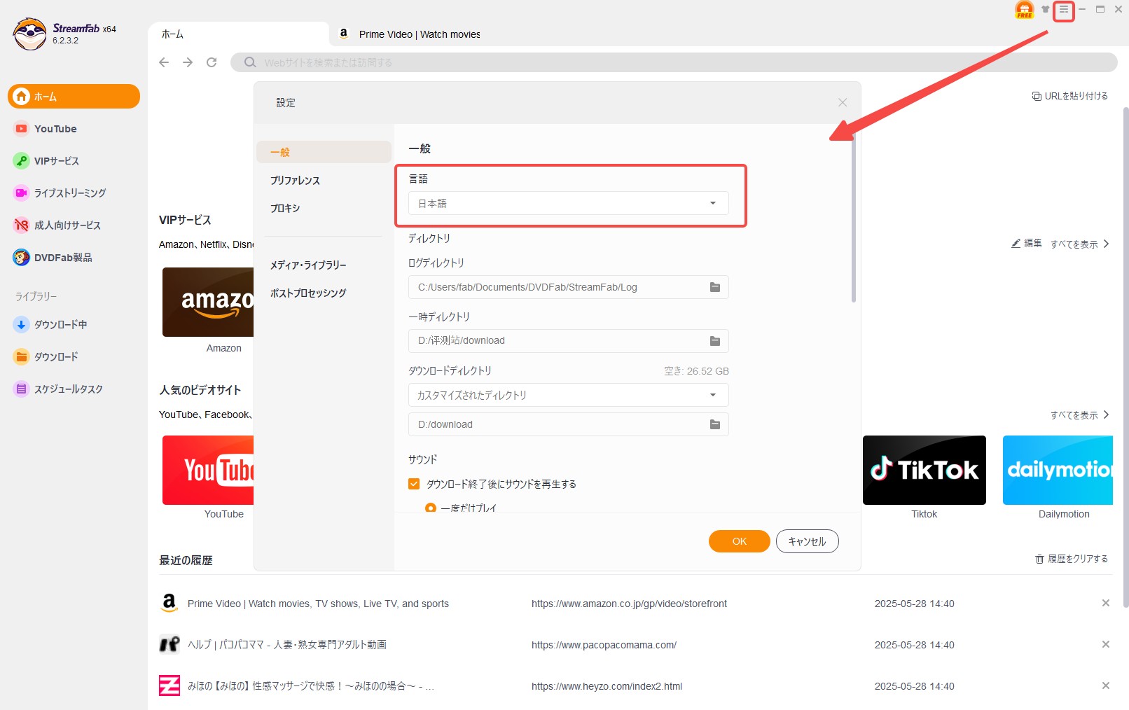Open the pacopacomama.com history URL
This screenshot has height=710, width=1129.
[604, 645]
